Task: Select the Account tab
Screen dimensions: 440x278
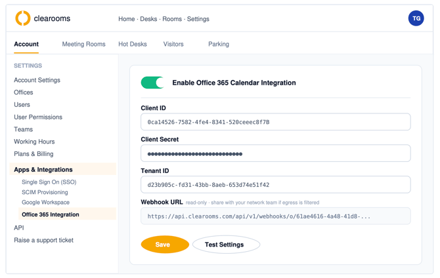Action: click(26, 44)
